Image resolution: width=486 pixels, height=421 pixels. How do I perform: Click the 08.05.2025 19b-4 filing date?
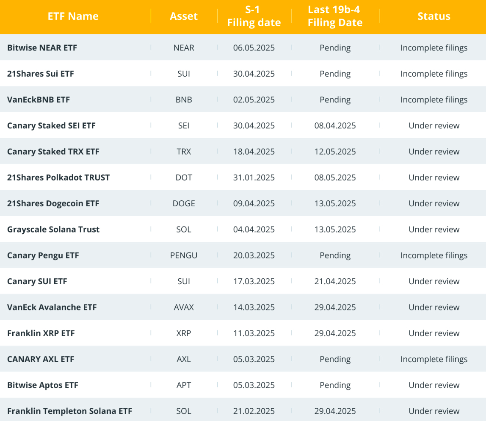click(x=335, y=177)
